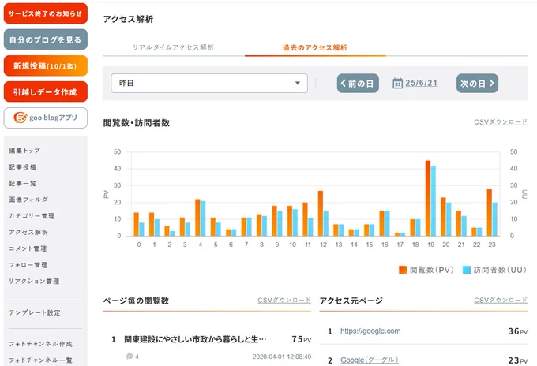Viewport: 537px width, 366px height.
Task: Open the 昨日 period dropdown
Action: 209,83
